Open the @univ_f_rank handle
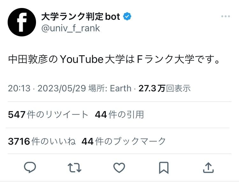 tap(70, 28)
